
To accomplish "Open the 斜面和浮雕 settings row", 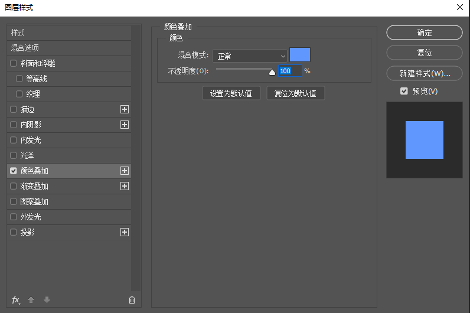I will [69, 63].
